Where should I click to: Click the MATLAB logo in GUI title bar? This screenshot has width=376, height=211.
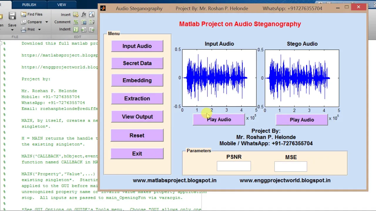[103, 8]
